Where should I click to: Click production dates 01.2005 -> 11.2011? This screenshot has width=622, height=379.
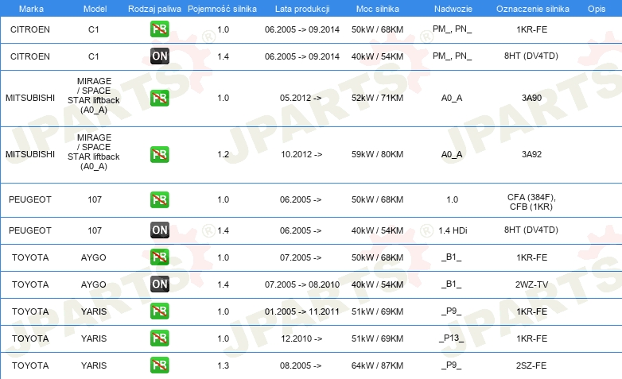pyautogui.click(x=302, y=311)
